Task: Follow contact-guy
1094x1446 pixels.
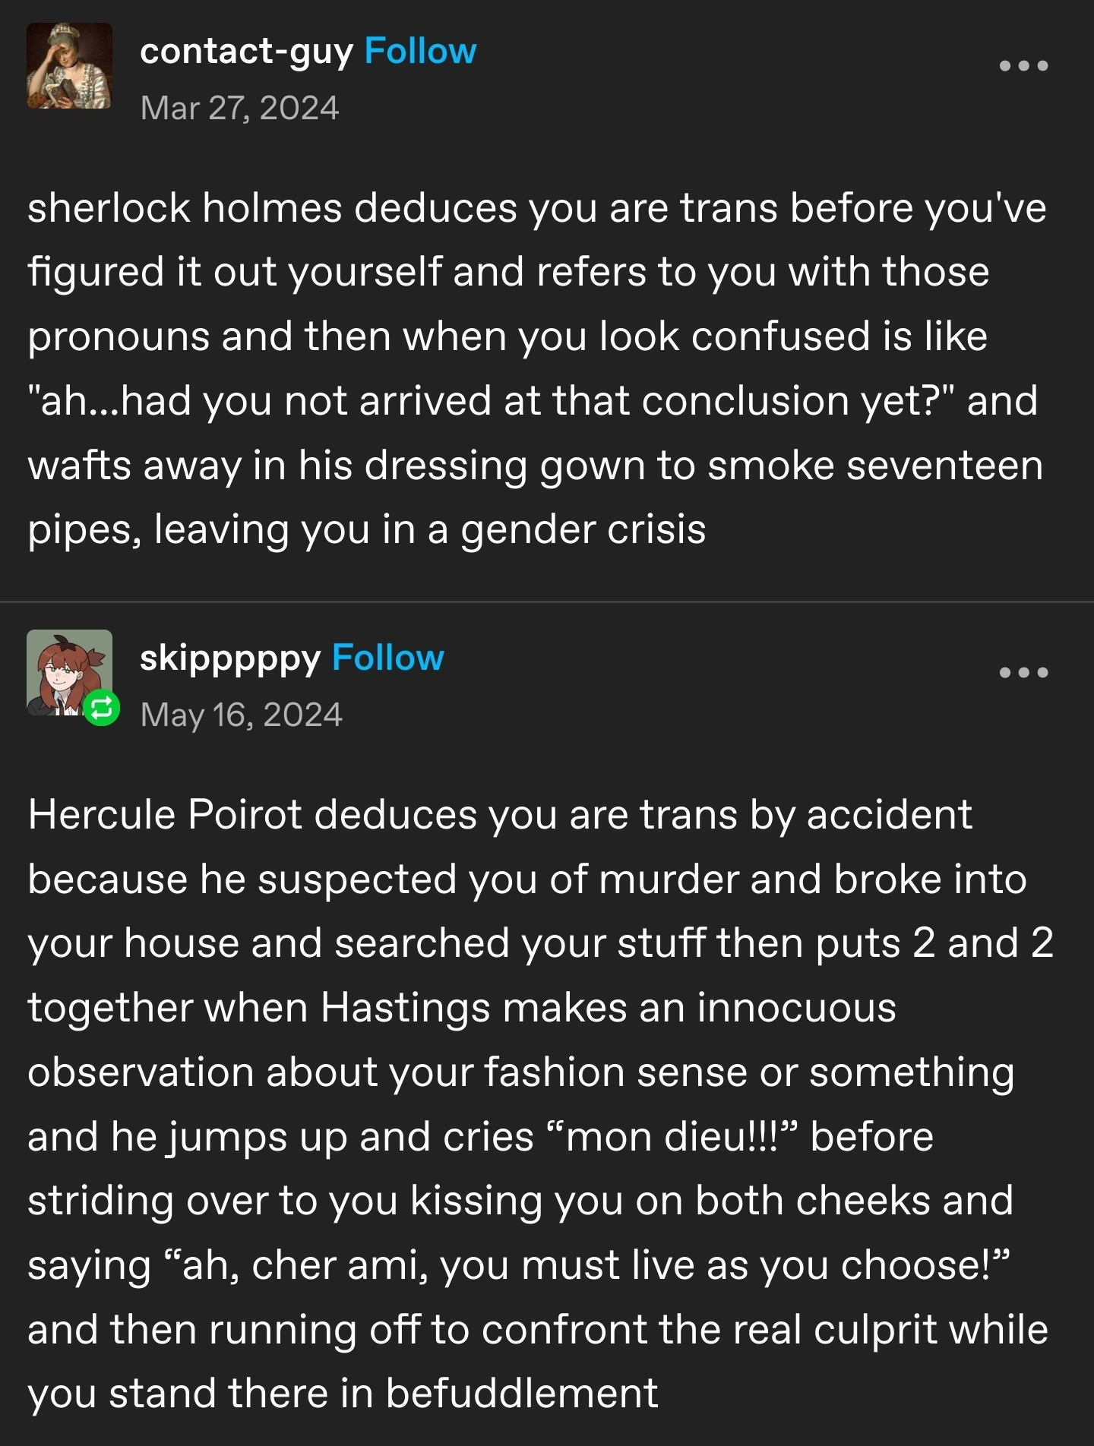Action: pos(420,52)
